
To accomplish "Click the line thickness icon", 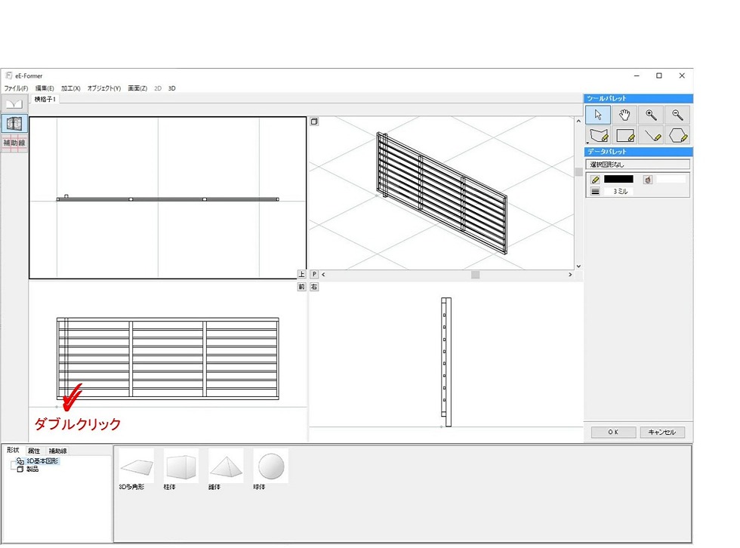I will click(x=595, y=191).
